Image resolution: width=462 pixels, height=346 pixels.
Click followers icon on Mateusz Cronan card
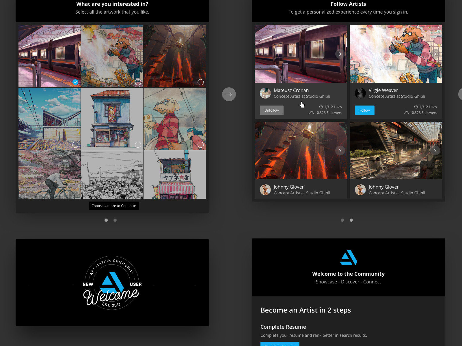tap(311, 112)
